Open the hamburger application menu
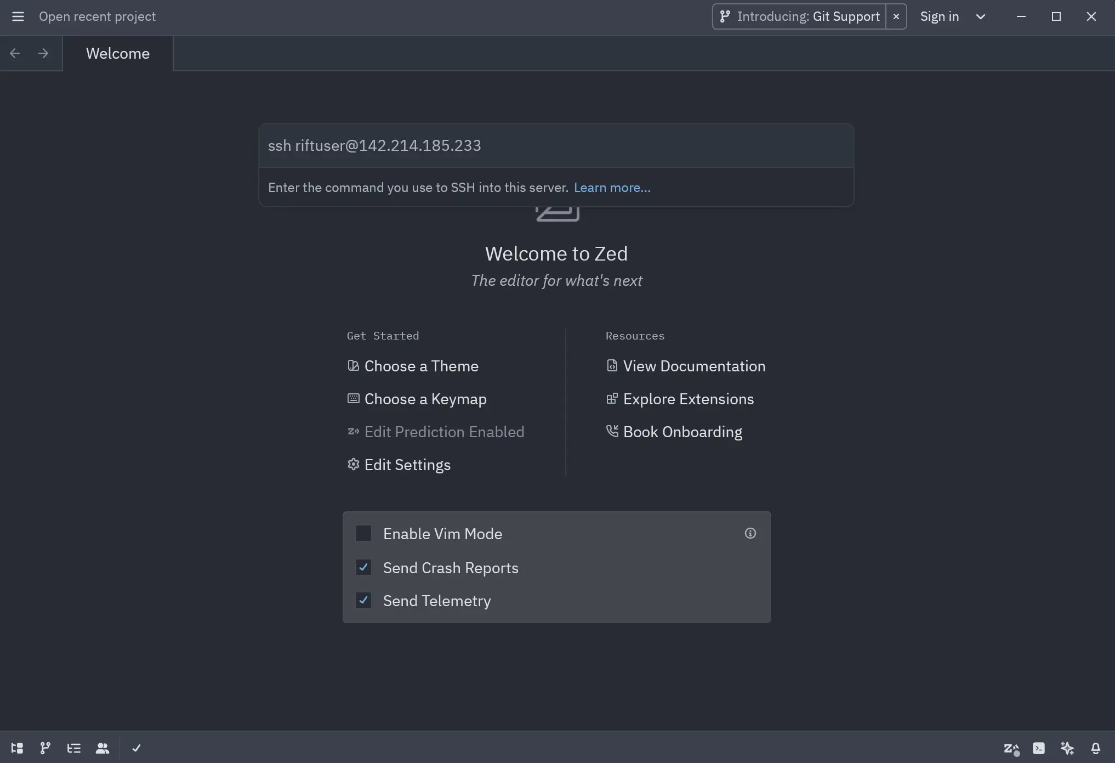The image size is (1115, 763). click(18, 16)
